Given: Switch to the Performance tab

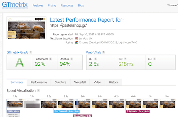Looking at the screenshot, I should point(39,82).
